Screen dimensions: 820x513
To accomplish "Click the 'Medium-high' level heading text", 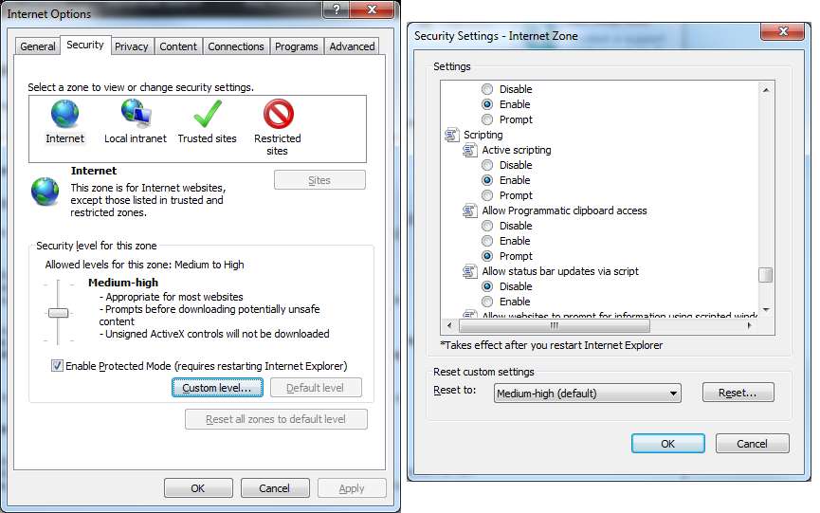I will coord(123,283).
